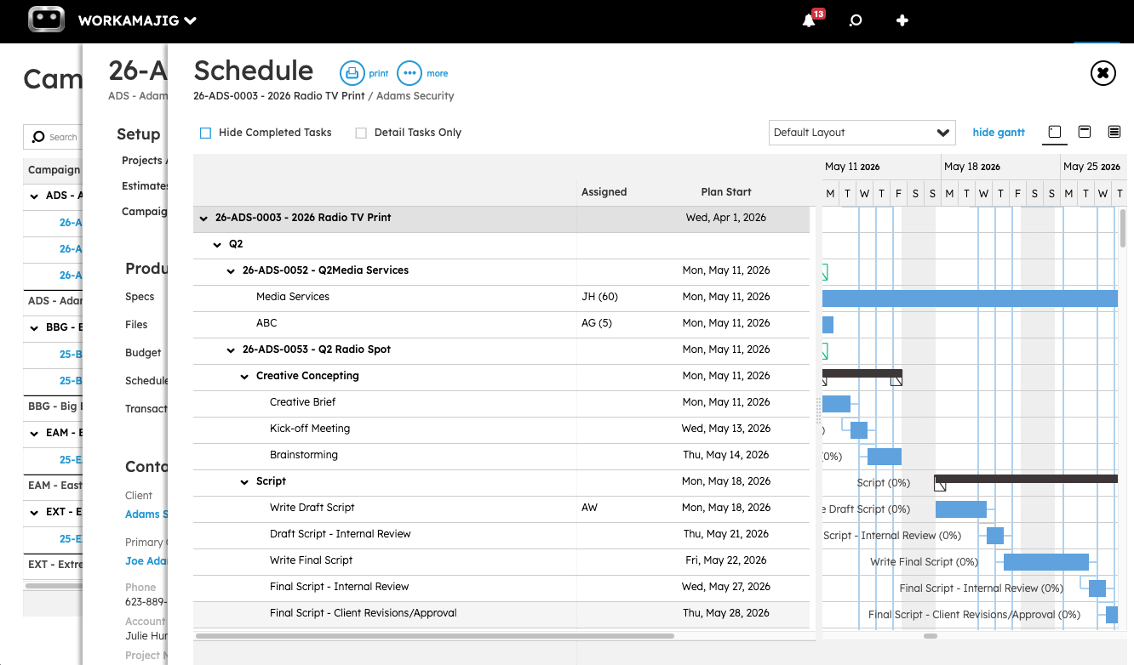Collapse 26-ADS-0052 - Q2Media Services chevron

click(x=231, y=271)
